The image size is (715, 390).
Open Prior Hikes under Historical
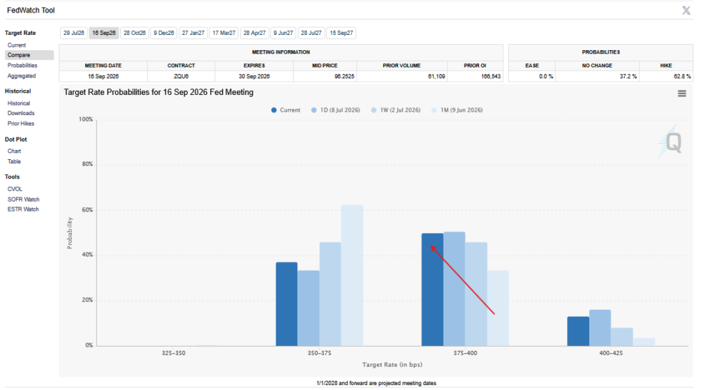point(21,123)
